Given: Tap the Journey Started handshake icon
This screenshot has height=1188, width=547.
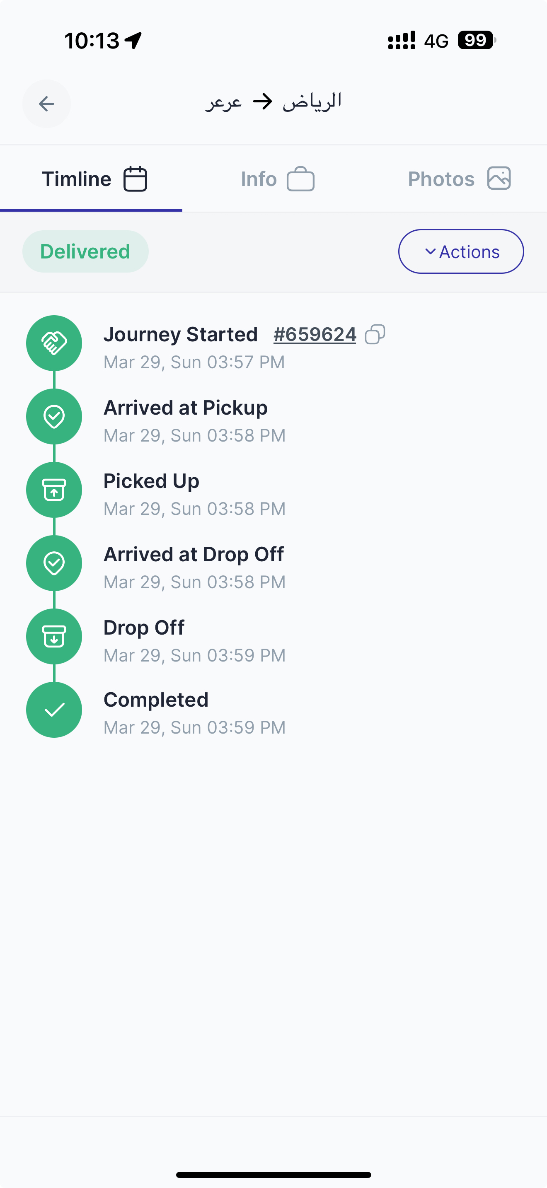Looking at the screenshot, I should pos(54,343).
